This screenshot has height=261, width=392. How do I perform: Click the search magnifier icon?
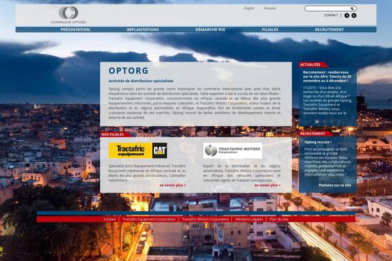click(352, 8)
